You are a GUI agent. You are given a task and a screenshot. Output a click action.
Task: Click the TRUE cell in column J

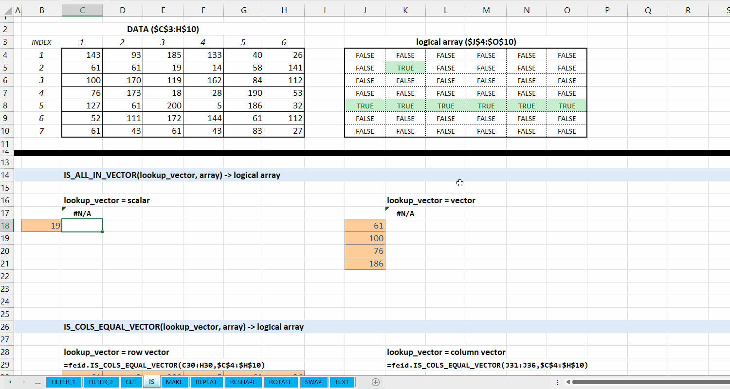[x=365, y=106]
